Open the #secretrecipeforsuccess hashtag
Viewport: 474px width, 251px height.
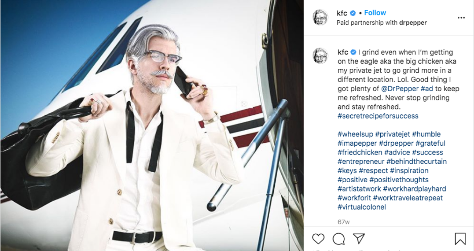378,116
